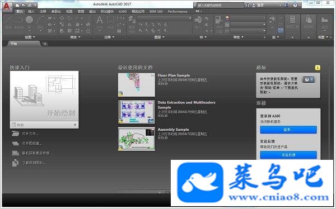The height and width of the screenshot is (209, 336).
Task: Open the object color dropdown in Properties panel
Action: [248, 18]
